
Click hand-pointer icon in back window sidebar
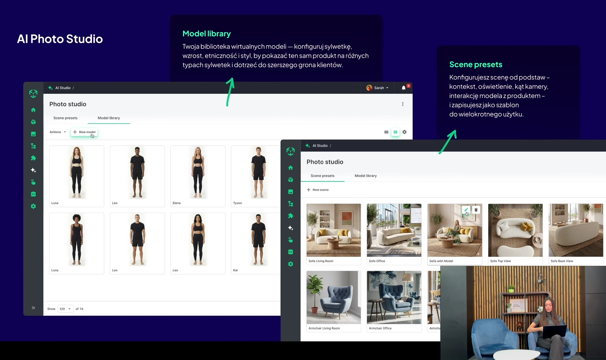point(33,182)
